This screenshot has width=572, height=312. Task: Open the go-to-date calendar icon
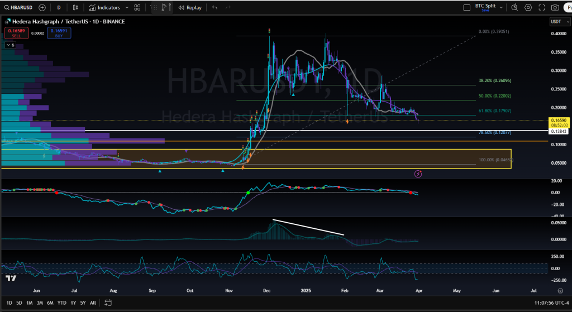tap(108, 303)
